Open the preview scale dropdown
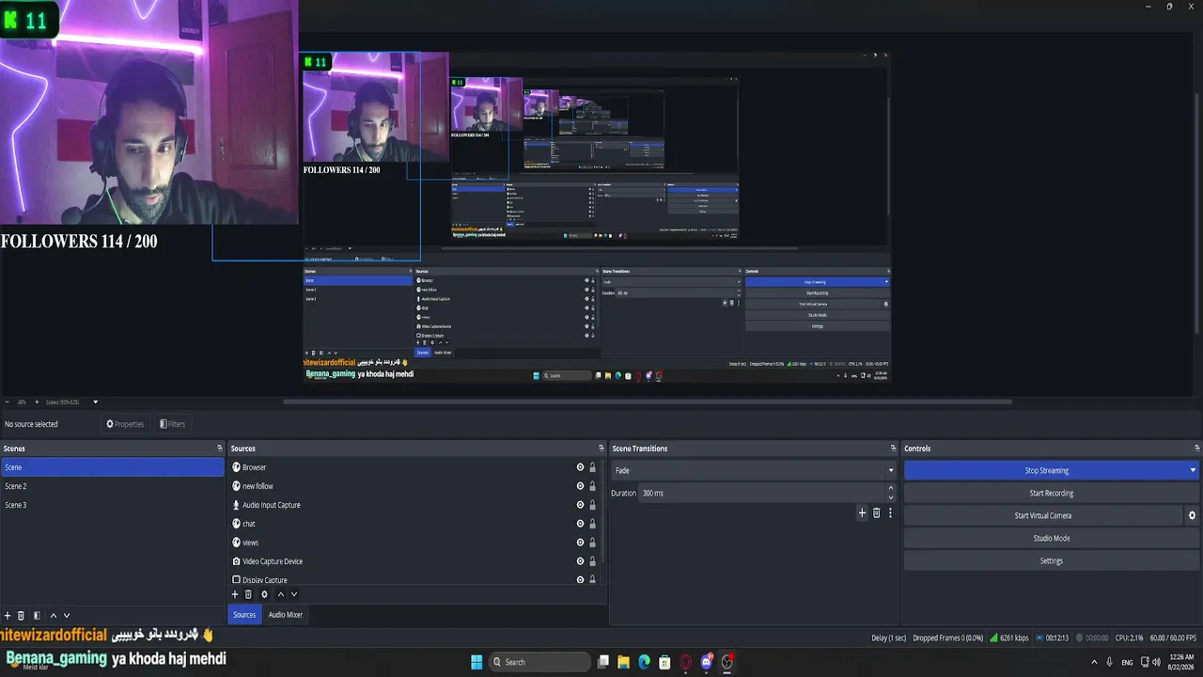Screen dimensions: 1203x677 pyautogui.click(x=95, y=401)
